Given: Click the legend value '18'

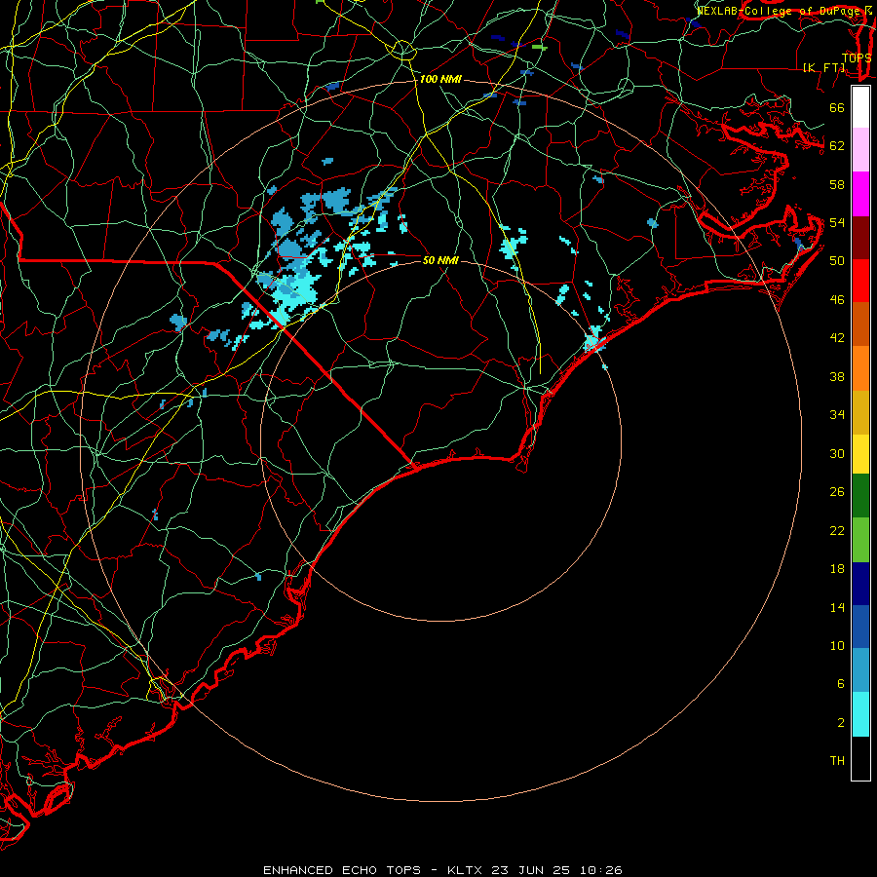Looking at the screenshot, I should coord(837,569).
